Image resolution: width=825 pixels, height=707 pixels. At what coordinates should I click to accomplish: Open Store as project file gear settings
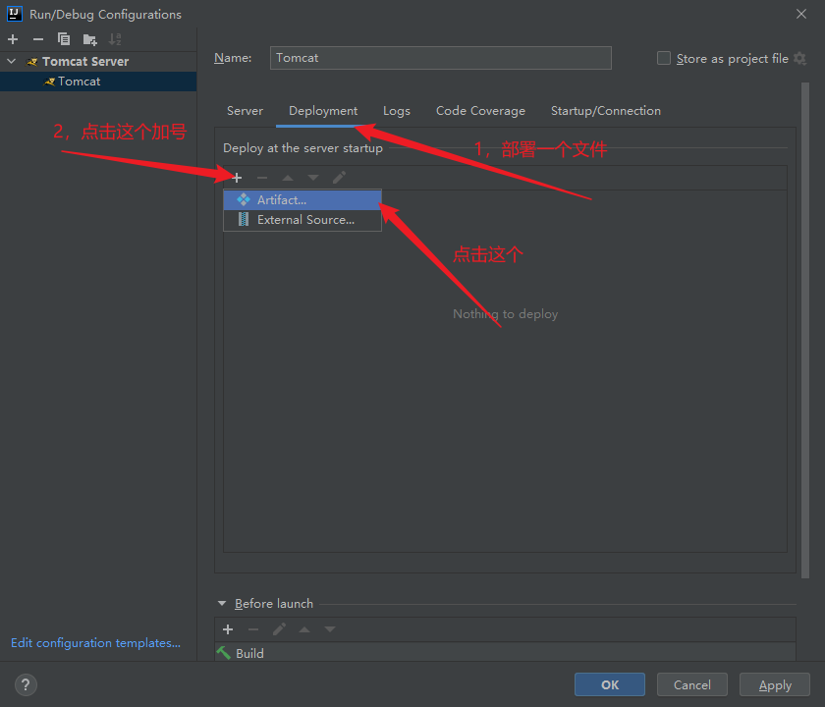click(x=799, y=58)
